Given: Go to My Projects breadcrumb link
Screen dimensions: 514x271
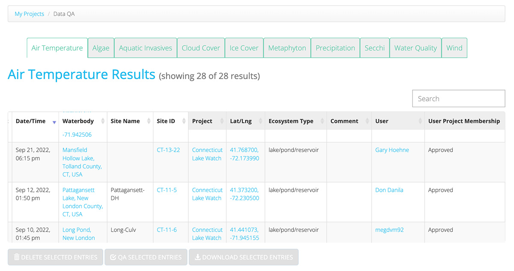Looking at the screenshot, I should click(x=29, y=14).
